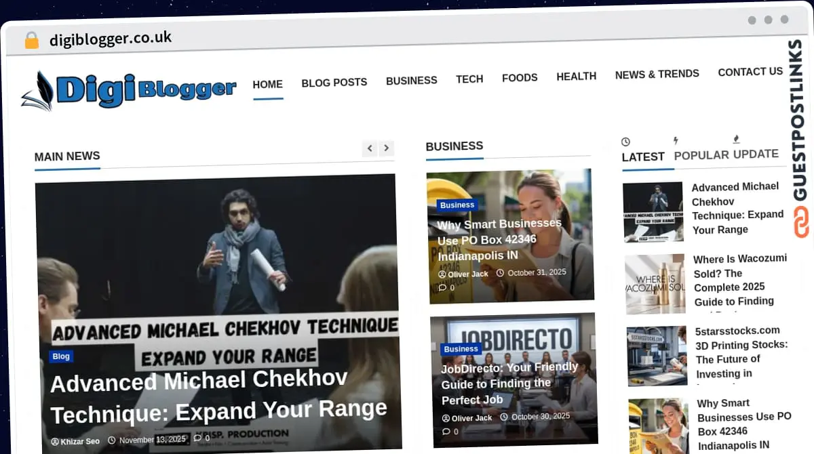
Task: Click the November 13, 2025 date
Action: 153,440
